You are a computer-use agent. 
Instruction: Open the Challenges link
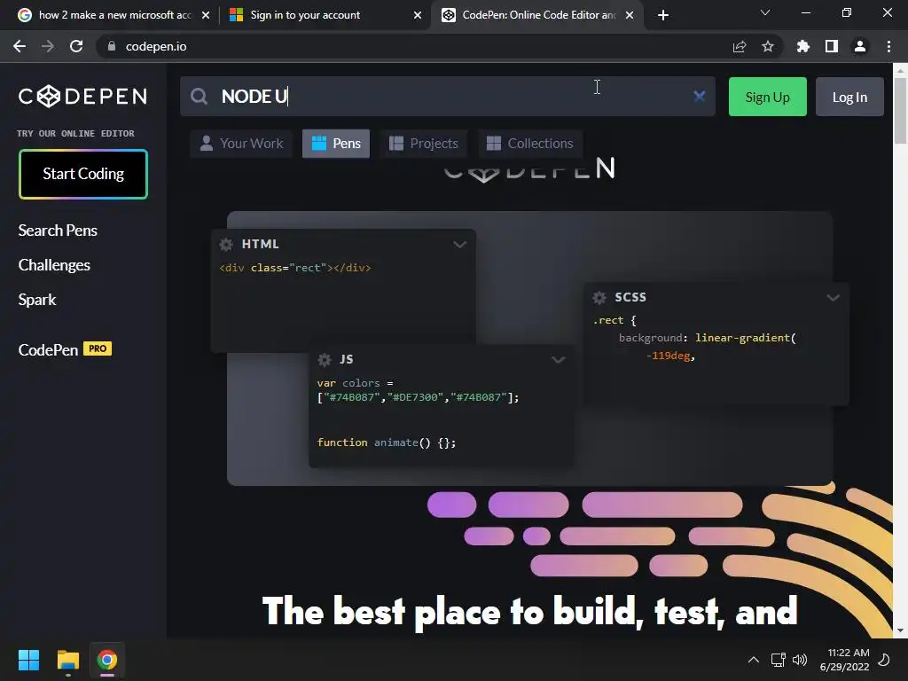[54, 265]
